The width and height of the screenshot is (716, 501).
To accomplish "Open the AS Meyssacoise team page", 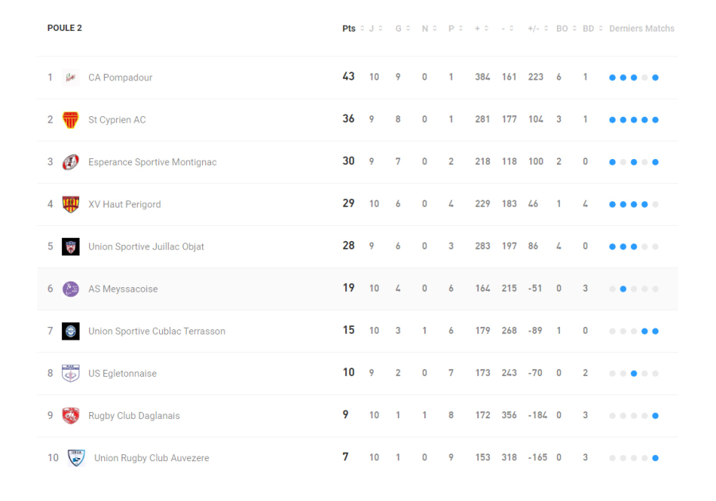I will coord(123,289).
